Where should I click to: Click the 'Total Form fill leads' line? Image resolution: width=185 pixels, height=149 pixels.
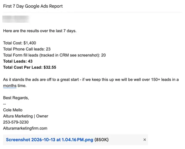pyautogui.click(x=54, y=55)
